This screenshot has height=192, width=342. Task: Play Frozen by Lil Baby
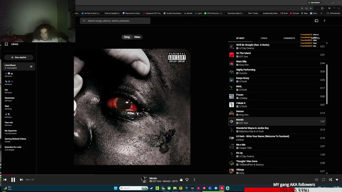pos(277,96)
